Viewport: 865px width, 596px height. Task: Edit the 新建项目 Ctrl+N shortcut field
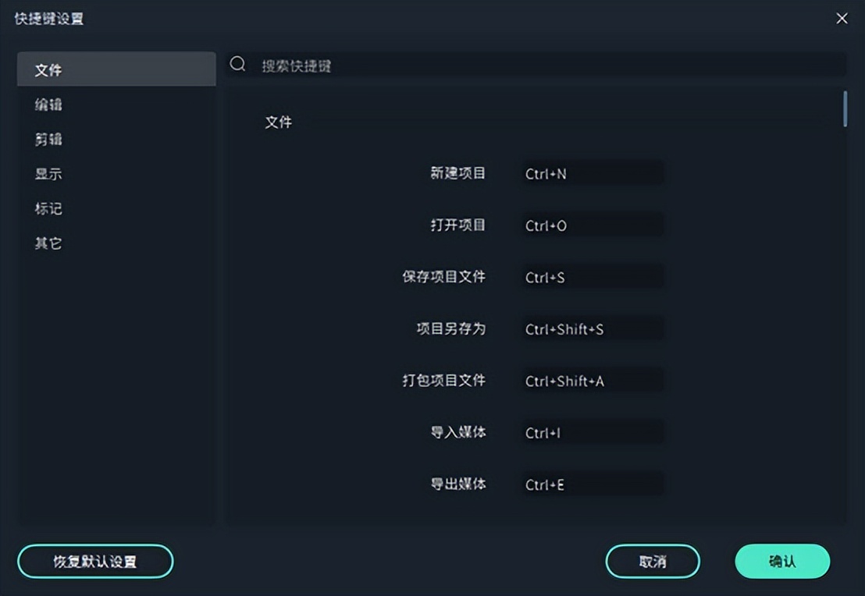click(x=592, y=174)
